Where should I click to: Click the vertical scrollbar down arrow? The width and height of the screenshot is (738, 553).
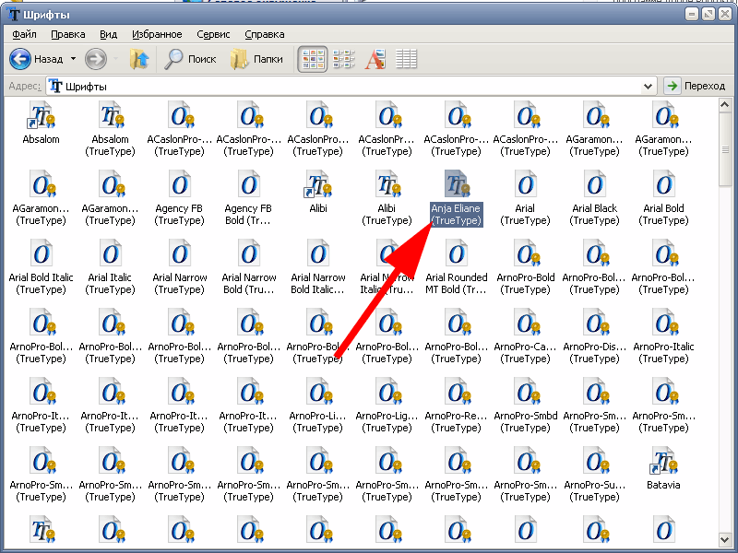725,539
